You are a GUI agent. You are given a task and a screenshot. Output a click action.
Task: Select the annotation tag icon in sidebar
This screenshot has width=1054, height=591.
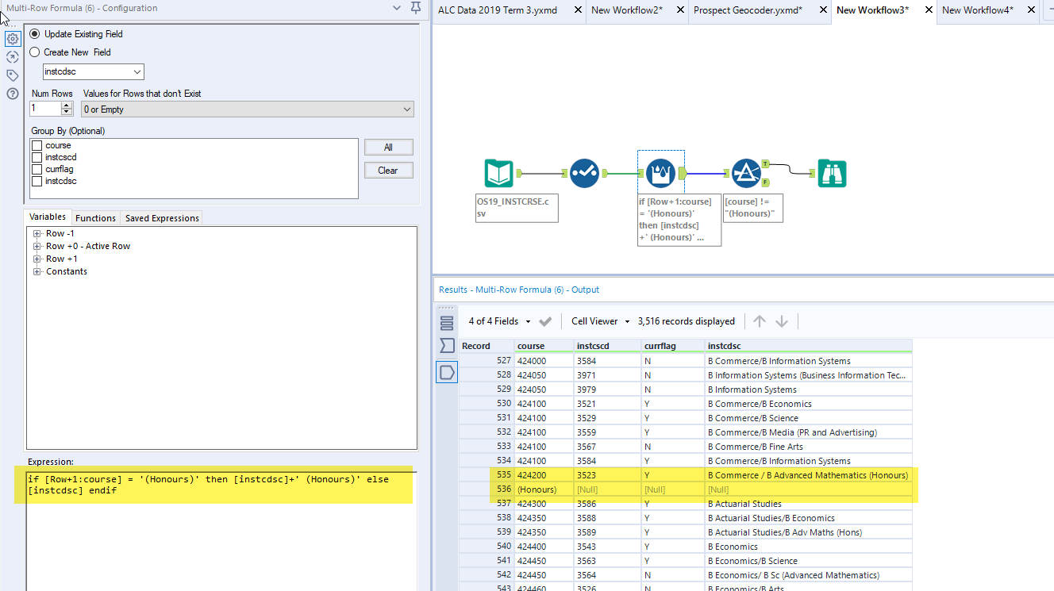pos(12,74)
